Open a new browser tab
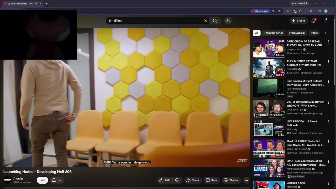 pyautogui.click(x=46, y=3)
